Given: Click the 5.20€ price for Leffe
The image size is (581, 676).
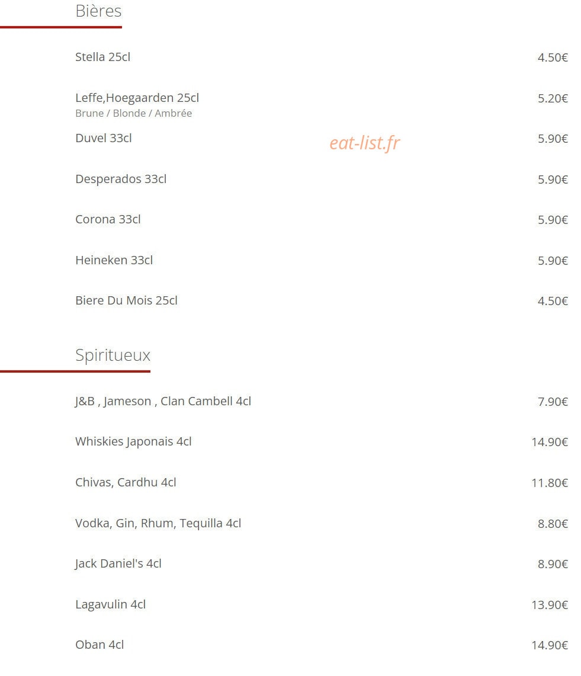Looking at the screenshot, I should coord(553,98).
